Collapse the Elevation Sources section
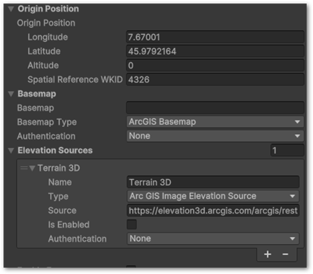313x274 pixels. tap(11, 150)
